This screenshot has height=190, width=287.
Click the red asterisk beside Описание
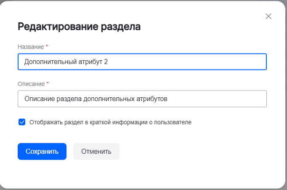(48, 83)
